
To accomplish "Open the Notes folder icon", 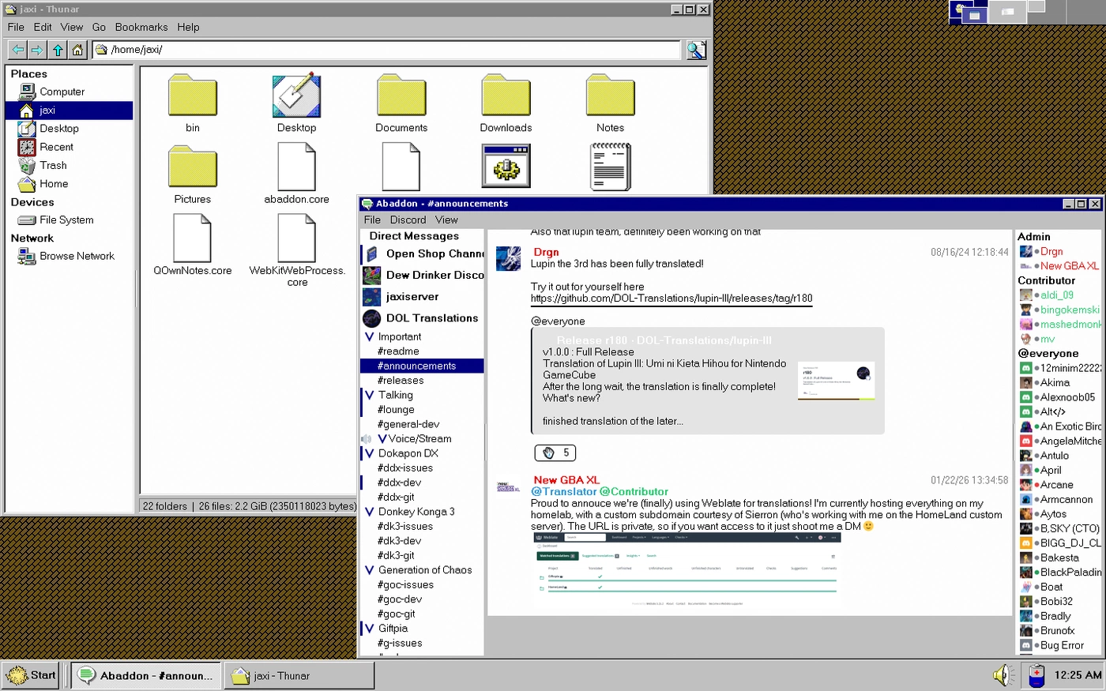I will tap(610, 96).
